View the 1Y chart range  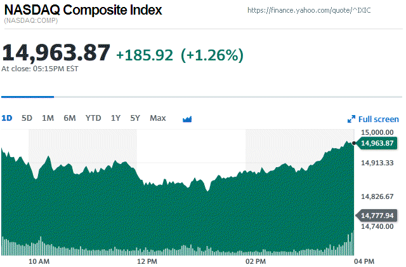[x=115, y=118]
